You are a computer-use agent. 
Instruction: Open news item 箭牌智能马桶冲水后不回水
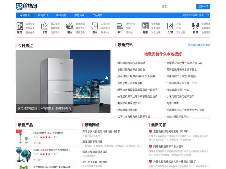click(x=182, y=69)
